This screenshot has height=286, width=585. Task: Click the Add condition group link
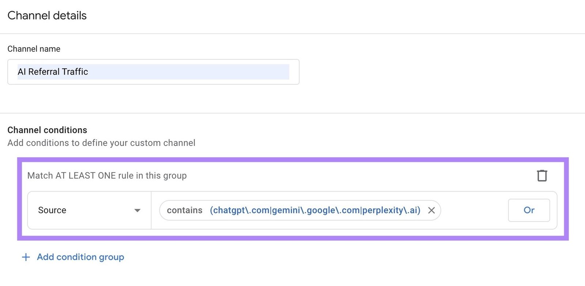(80, 257)
